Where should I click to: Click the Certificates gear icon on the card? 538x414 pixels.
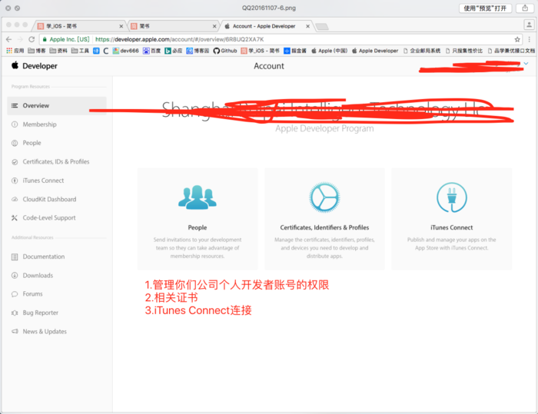(x=324, y=197)
